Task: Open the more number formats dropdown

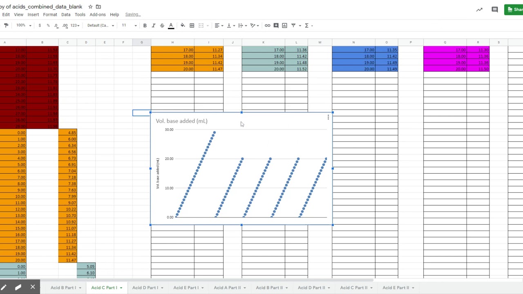Action: [75, 25]
